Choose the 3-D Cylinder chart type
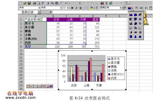154x101 pixels. [131, 37]
